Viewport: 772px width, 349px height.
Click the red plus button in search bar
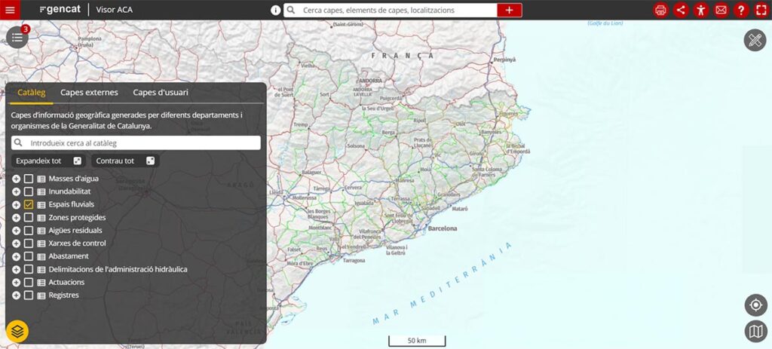coord(510,11)
